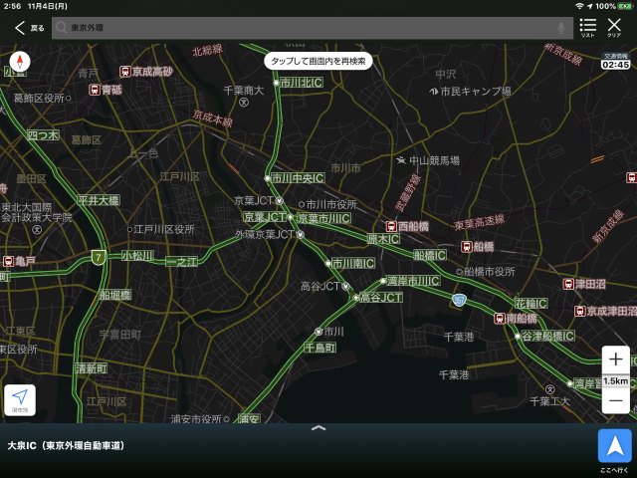Tap the 江戸川区役所 ward office marker
Screen dimensions: 637x478
point(129,230)
